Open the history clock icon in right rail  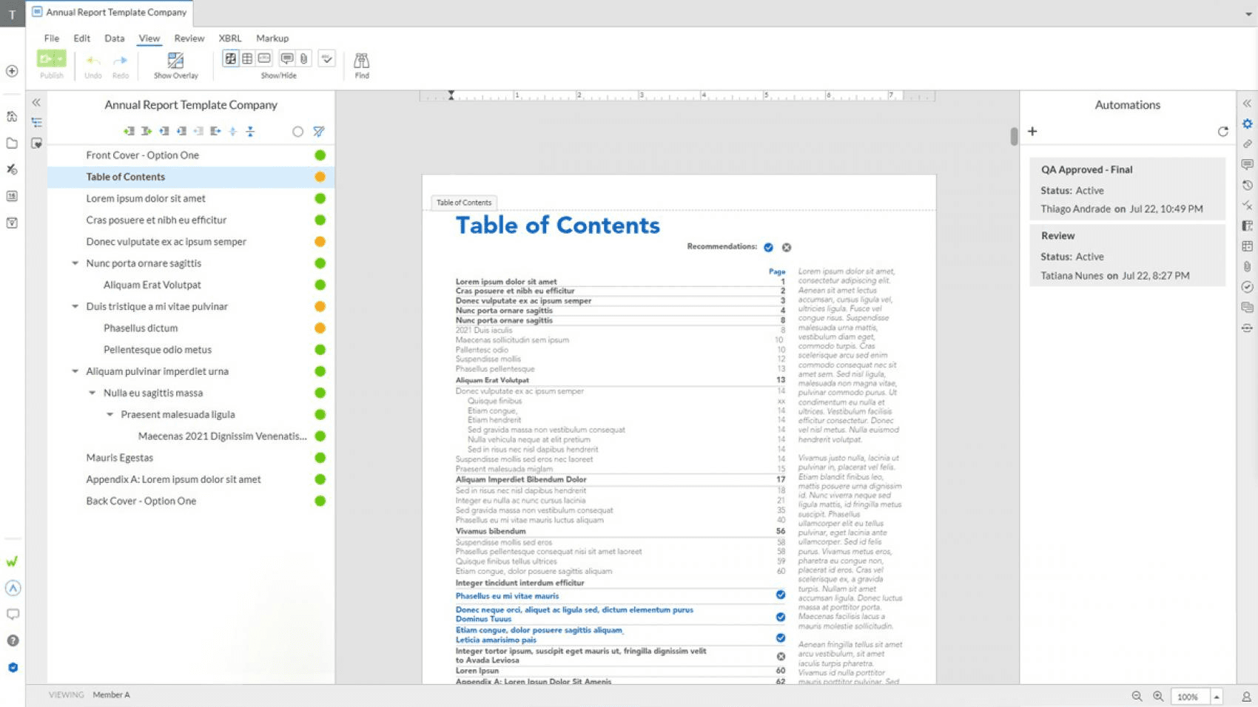pos(1247,185)
